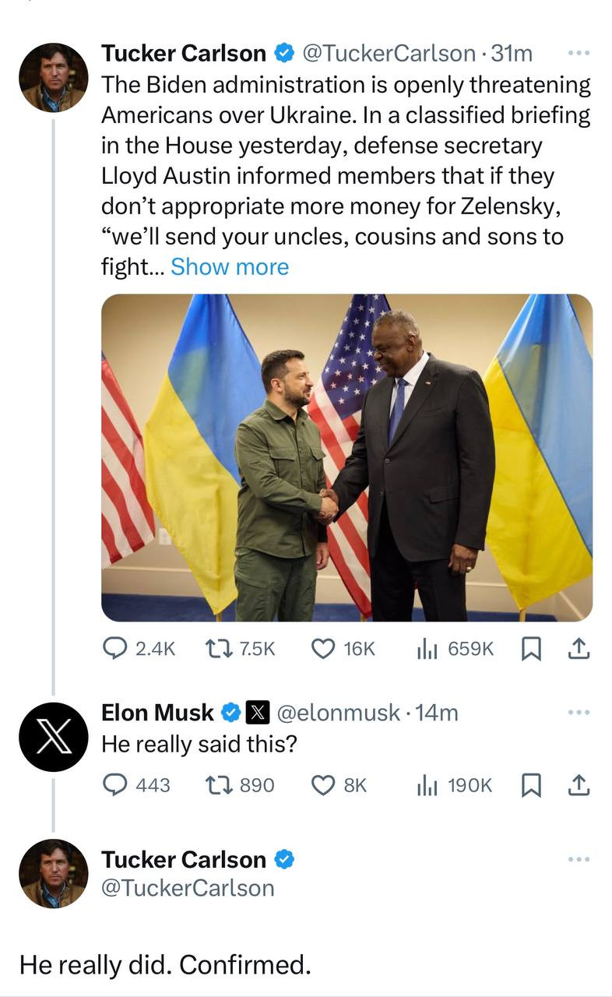The image size is (612, 997).
Task: Open more options on Elon Musk's tweet
Action: click(x=579, y=712)
